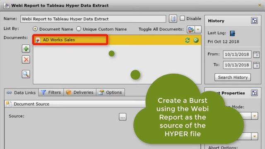265x149 pixels.
Task: Switch to the Filters tab
Action: [x=51, y=92]
